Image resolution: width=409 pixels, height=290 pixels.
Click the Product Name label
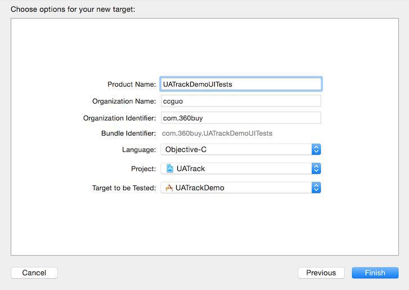coord(132,84)
